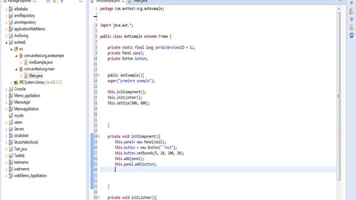Click the super("premiere exemple") line

(131, 81)
